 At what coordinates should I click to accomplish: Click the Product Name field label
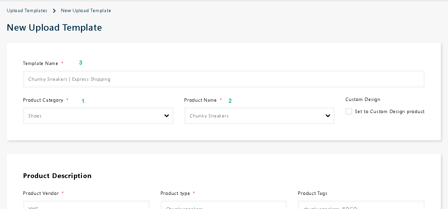tap(200, 100)
